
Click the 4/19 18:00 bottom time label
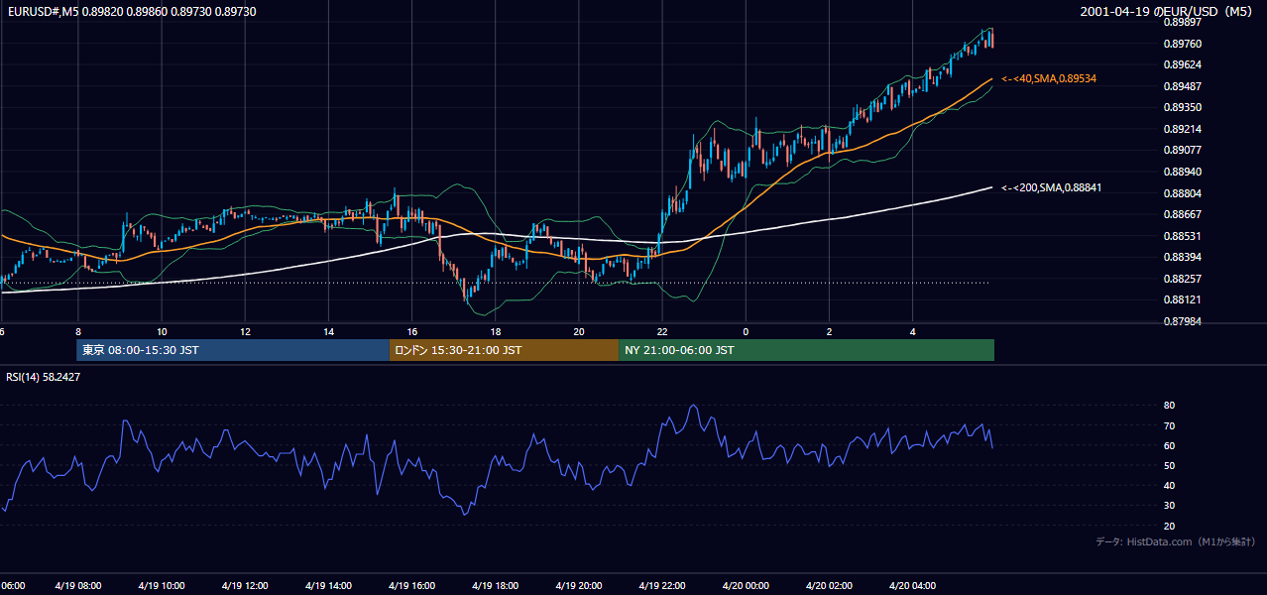tap(495, 585)
